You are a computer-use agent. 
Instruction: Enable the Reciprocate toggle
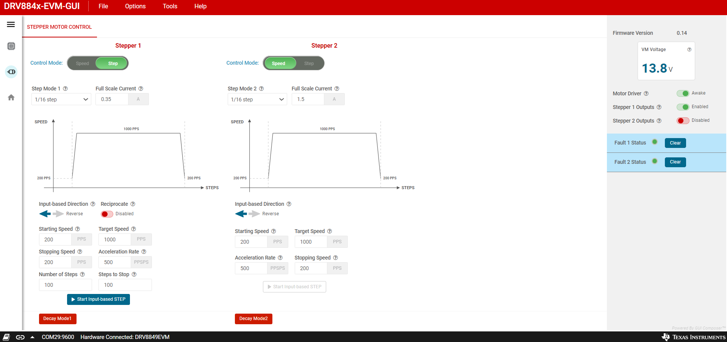coord(107,214)
